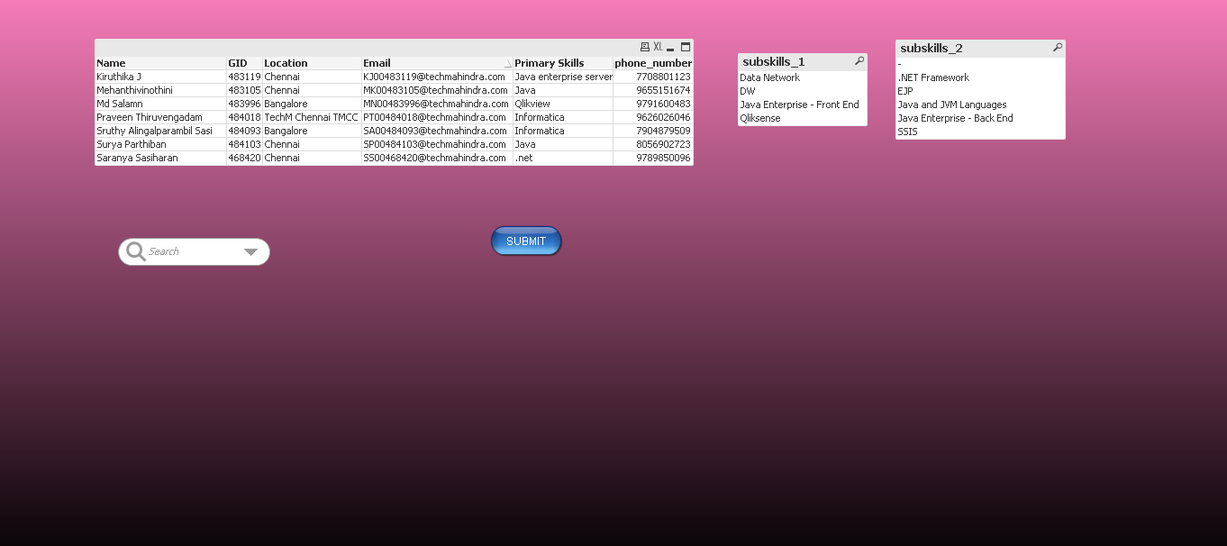Screen dimensions: 1227x546
Task: Select .NET Framework in subskills_2
Action: pyautogui.click(x=980, y=77)
